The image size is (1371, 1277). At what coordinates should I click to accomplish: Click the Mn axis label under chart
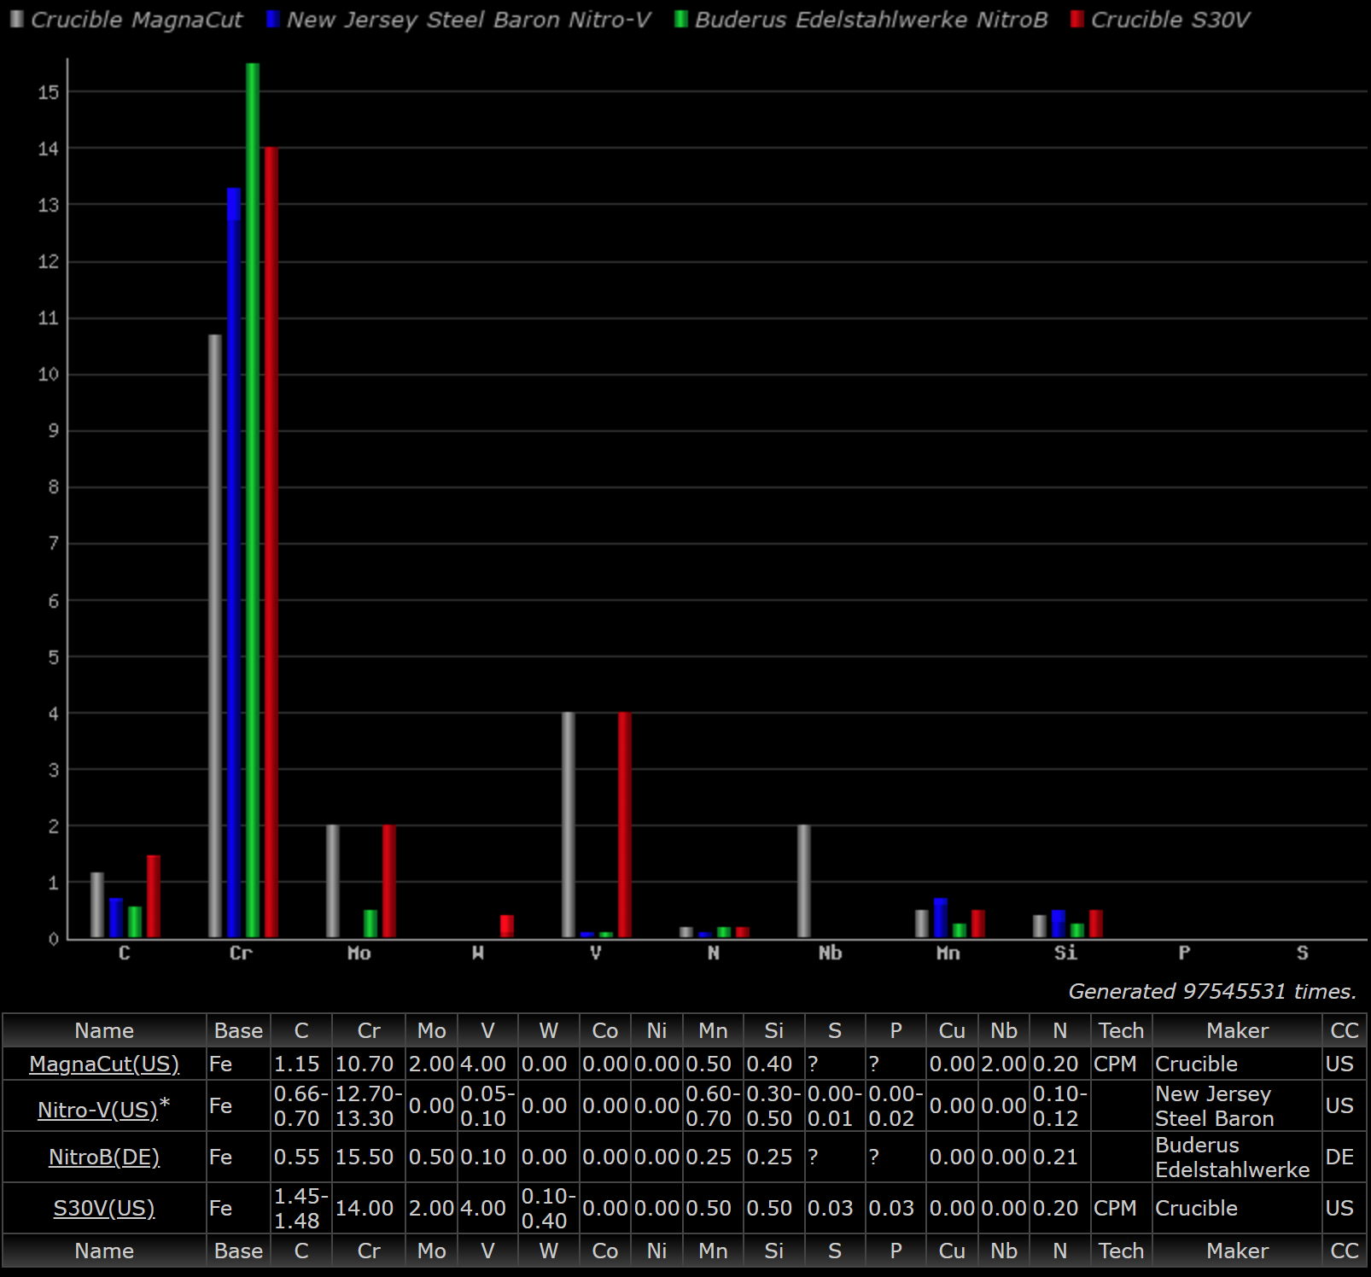click(948, 953)
